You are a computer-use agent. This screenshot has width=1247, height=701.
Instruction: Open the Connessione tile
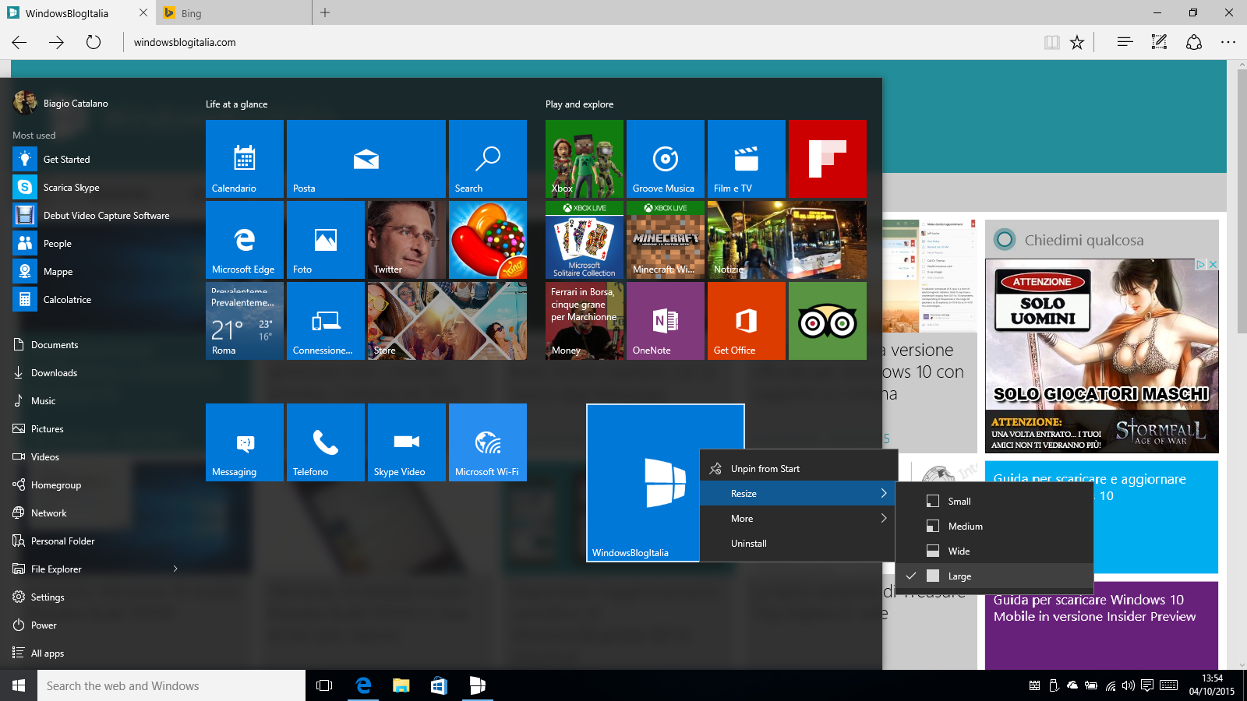326,321
